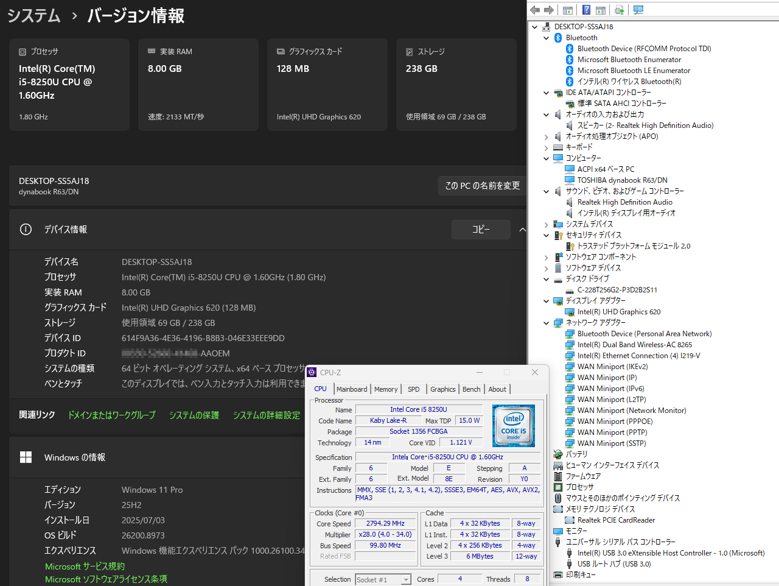Click the ユニバーサル シリアル バス コントローラー icon

tap(558, 542)
